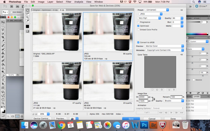Select the Zoom tool in Save for Web dialog
The height and width of the screenshot is (131, 210).
pos(27,17)
